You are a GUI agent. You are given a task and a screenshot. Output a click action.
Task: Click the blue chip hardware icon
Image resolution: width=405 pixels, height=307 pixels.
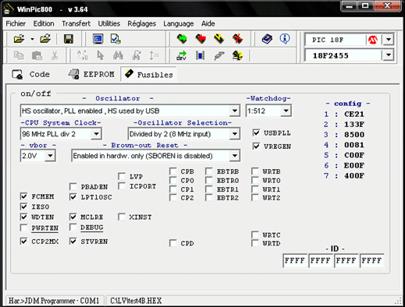200,55
